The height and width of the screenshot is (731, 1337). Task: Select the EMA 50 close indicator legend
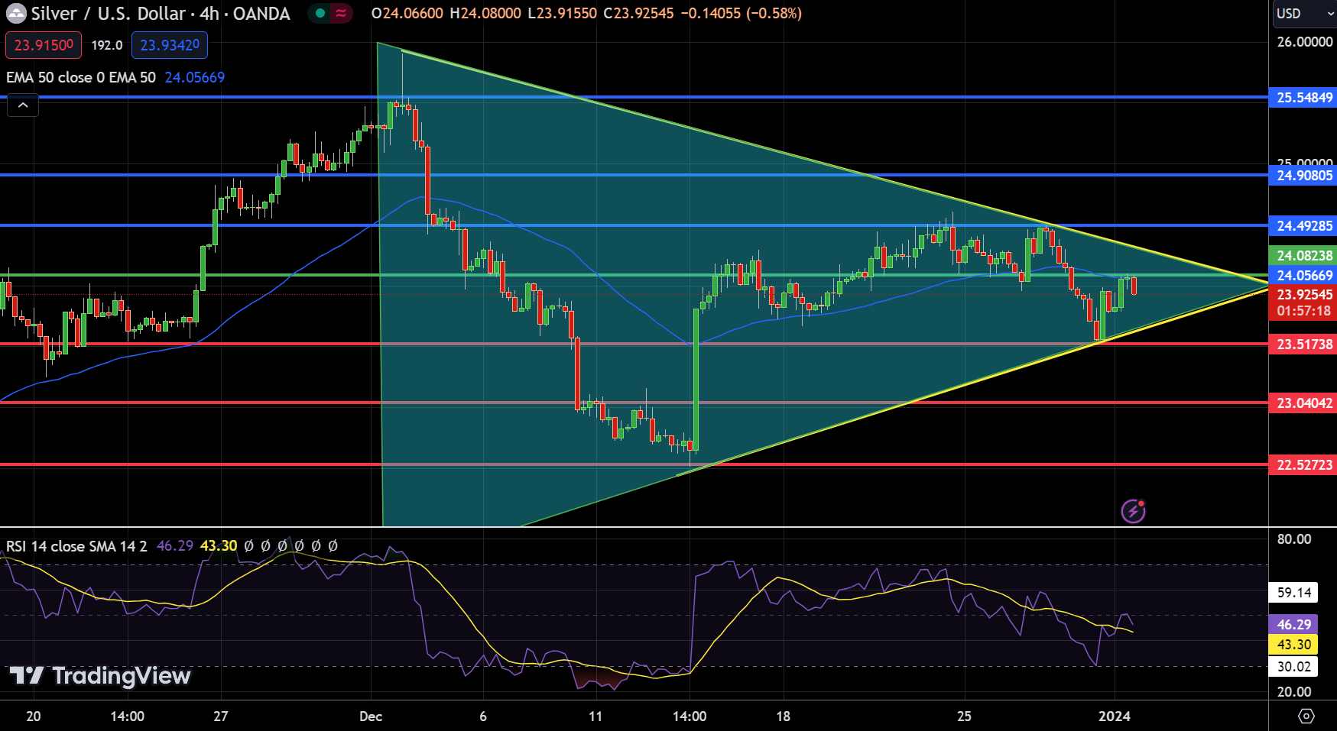(x=81, y=77)
